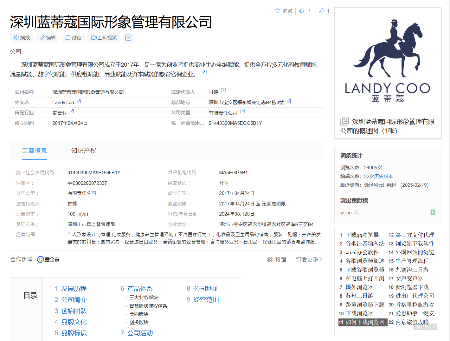Click the 爱企查 partner logo

(x=48, y=260)
